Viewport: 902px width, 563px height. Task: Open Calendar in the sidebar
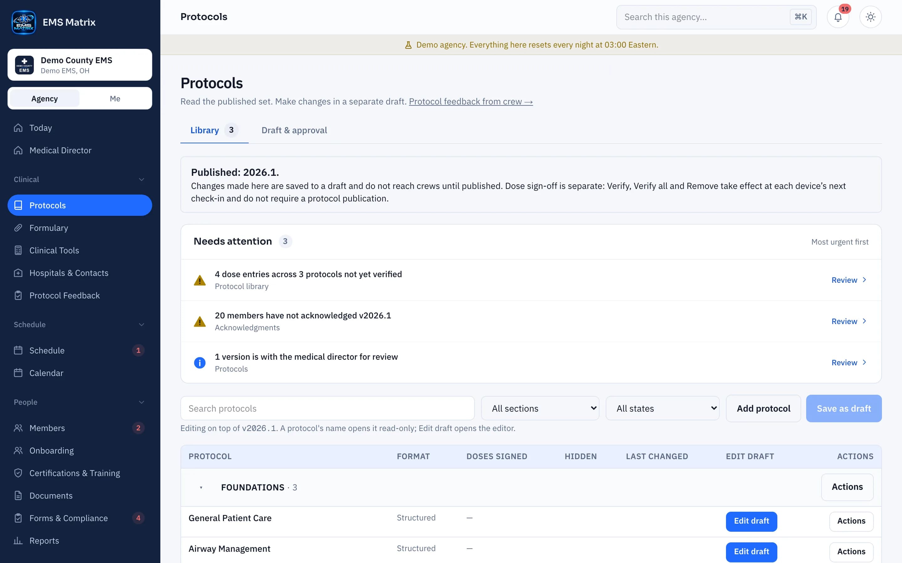point(79,373)
